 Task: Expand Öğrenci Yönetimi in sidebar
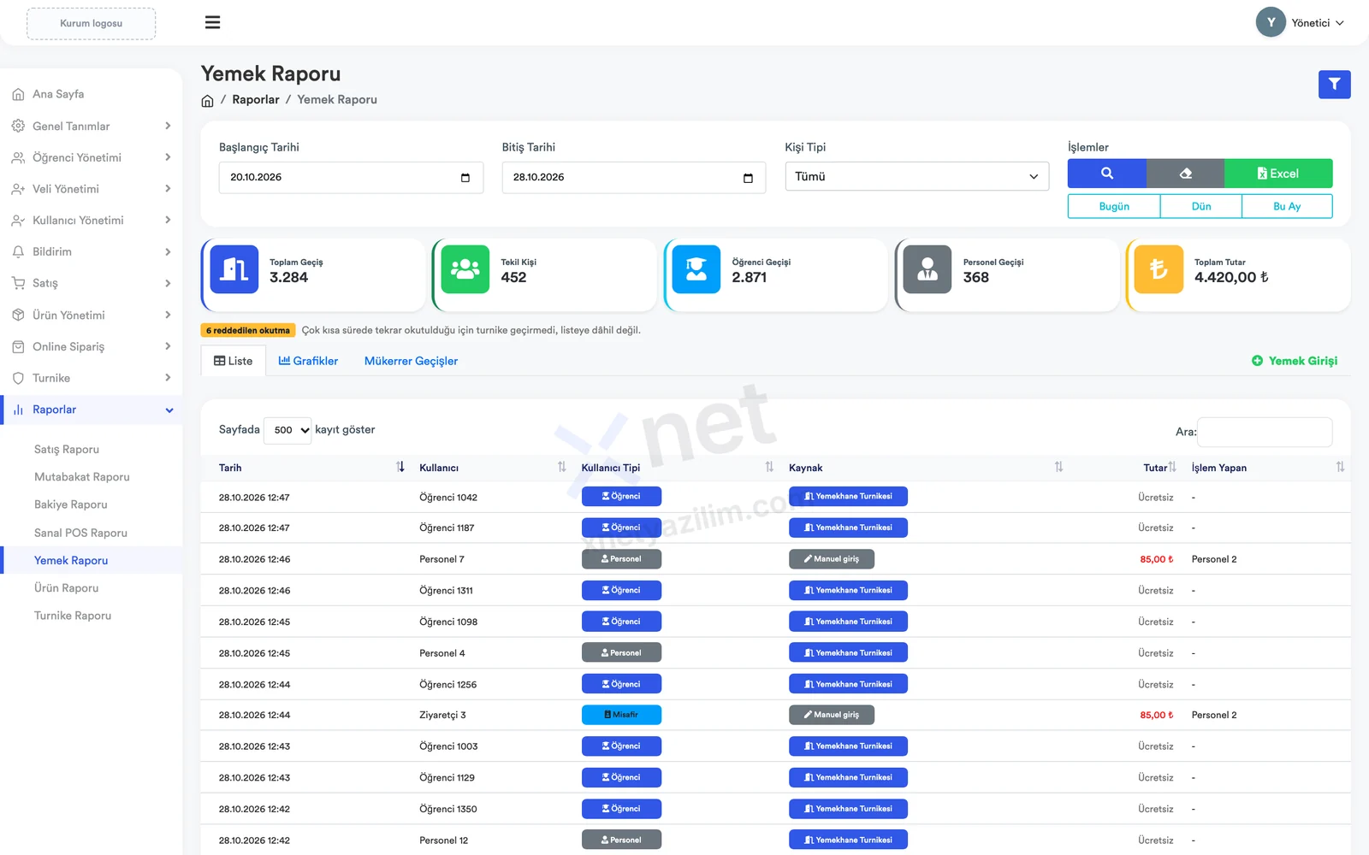point(92,157)
